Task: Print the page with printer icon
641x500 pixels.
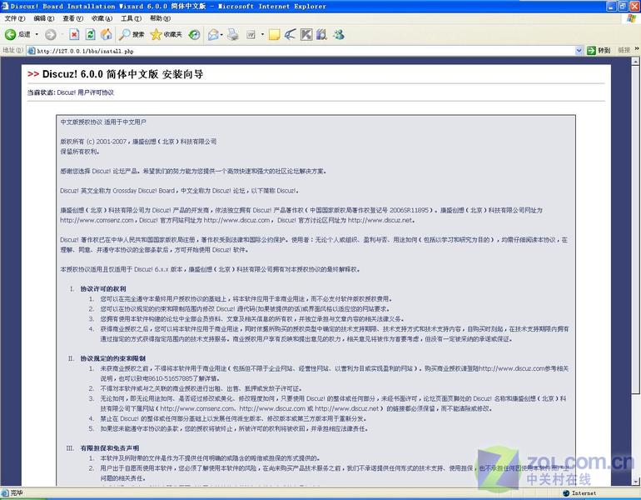Action: tap(233, 34)
